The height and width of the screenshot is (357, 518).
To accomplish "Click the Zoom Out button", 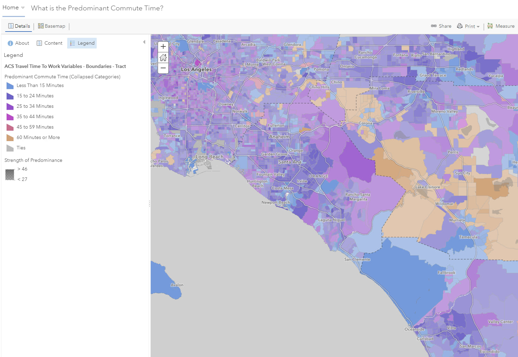I will [163, 69].
